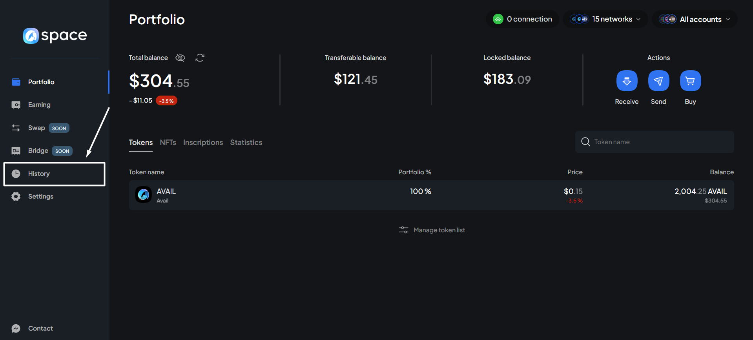Select the AVAIL token row balance
Viewport: 753px width, 340px height.
click(700, 195)
